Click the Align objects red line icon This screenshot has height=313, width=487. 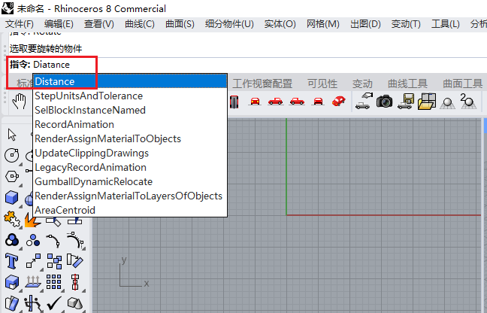click(x=75, y=282)
